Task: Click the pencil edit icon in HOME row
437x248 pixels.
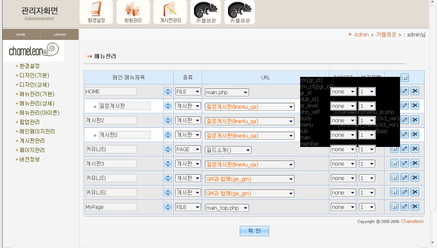Action: pyautogui.click(x=405, y=91)
